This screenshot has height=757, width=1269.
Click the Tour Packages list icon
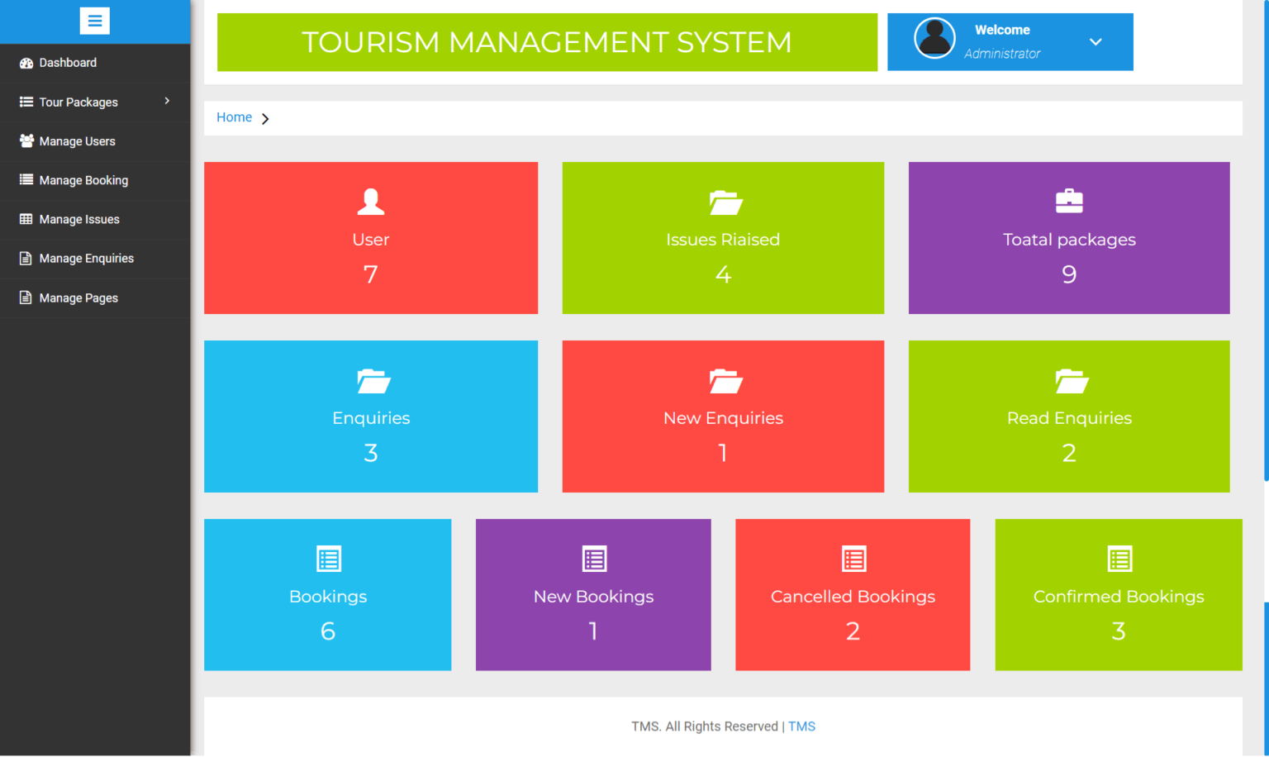click(26, 102)
